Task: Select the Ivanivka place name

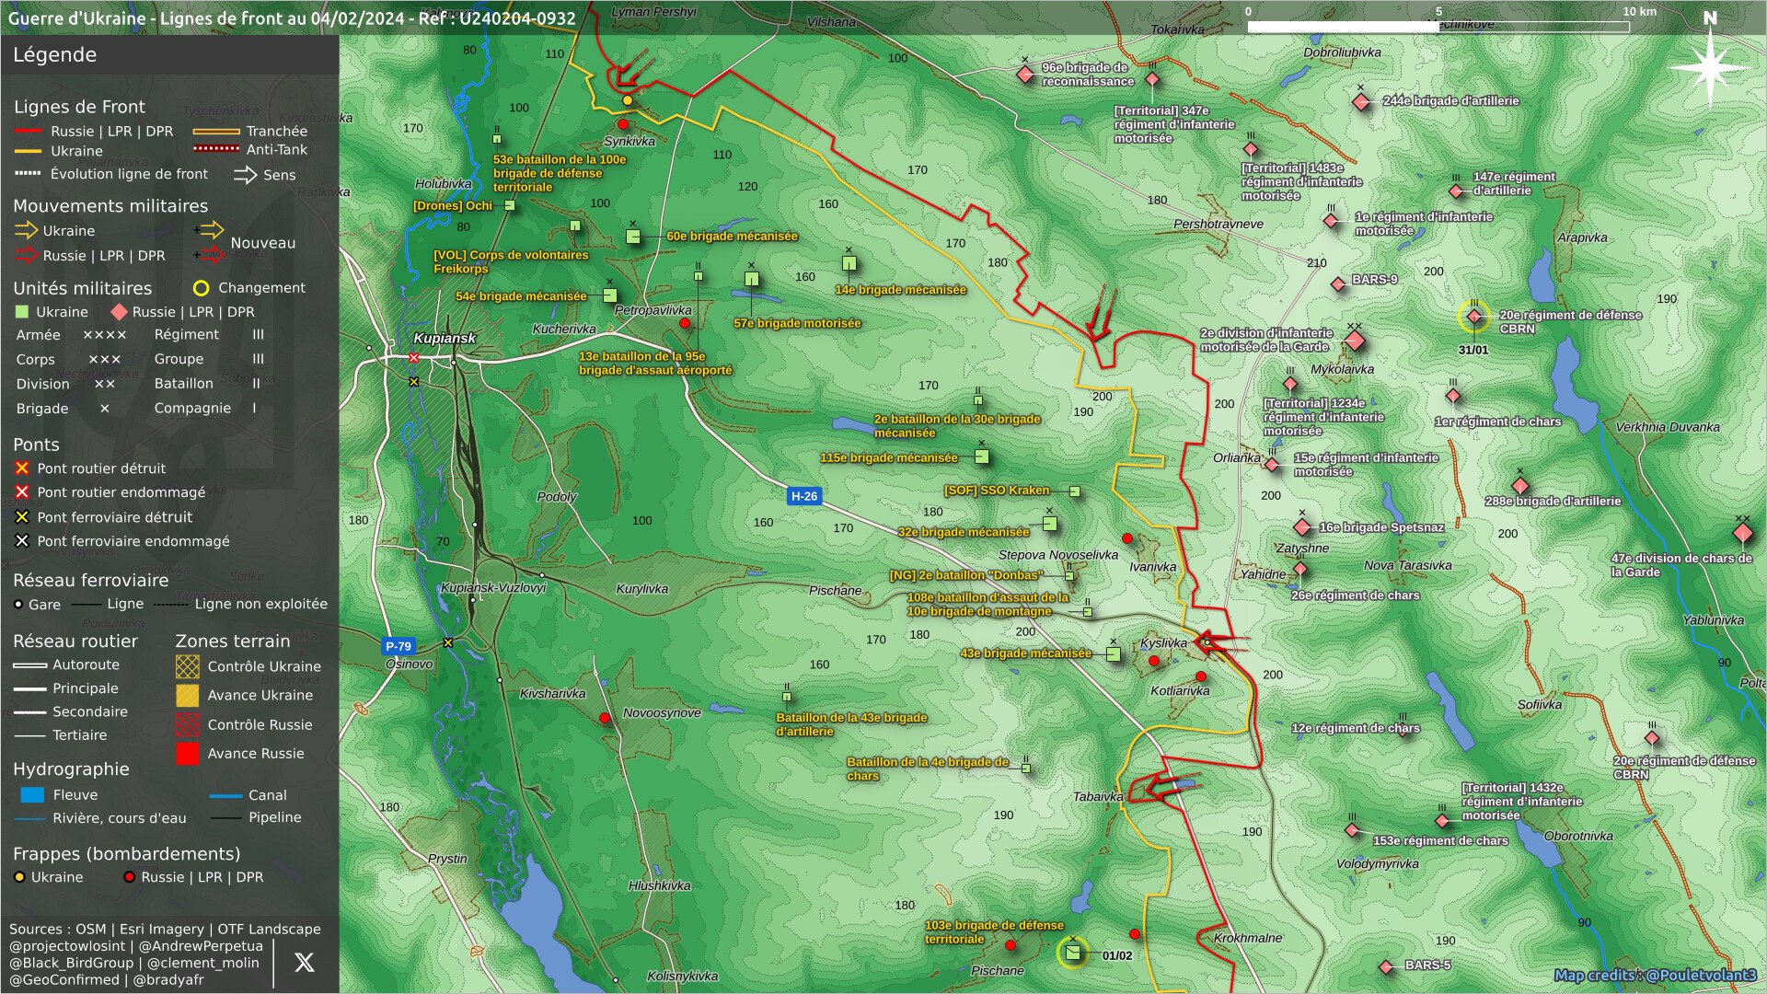Action: coord(1153,567)
